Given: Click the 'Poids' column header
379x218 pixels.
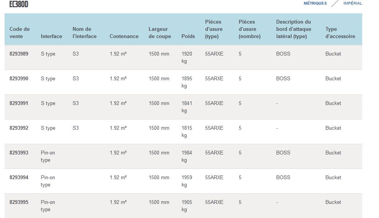Looking at the screenshot, I should [188, 37].
